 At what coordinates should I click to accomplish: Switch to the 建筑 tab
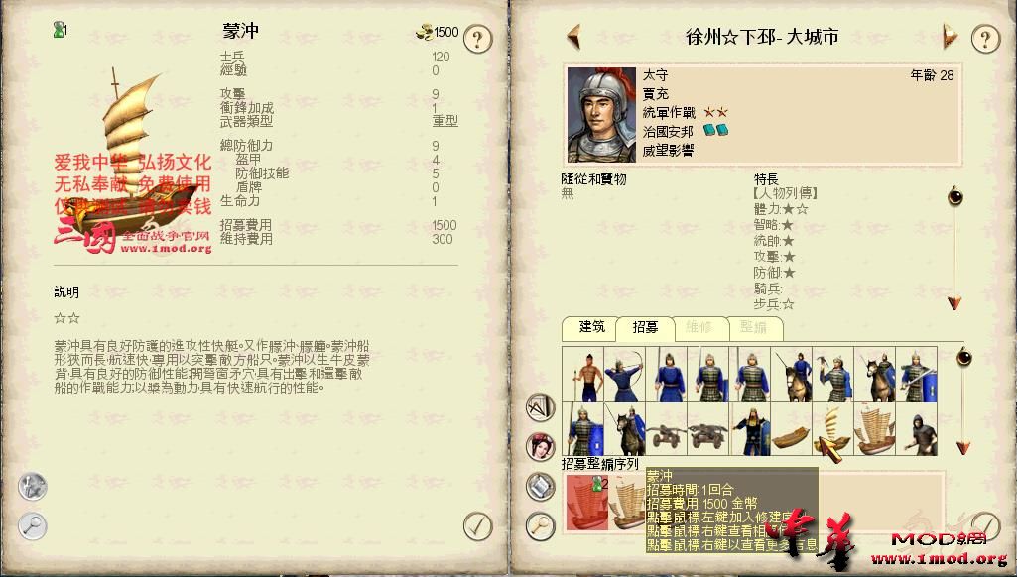pyautogui.click(x=591, y=327)
